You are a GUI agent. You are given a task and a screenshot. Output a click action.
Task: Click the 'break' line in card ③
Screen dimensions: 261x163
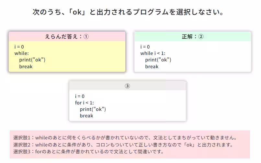[x=86, y=116]
